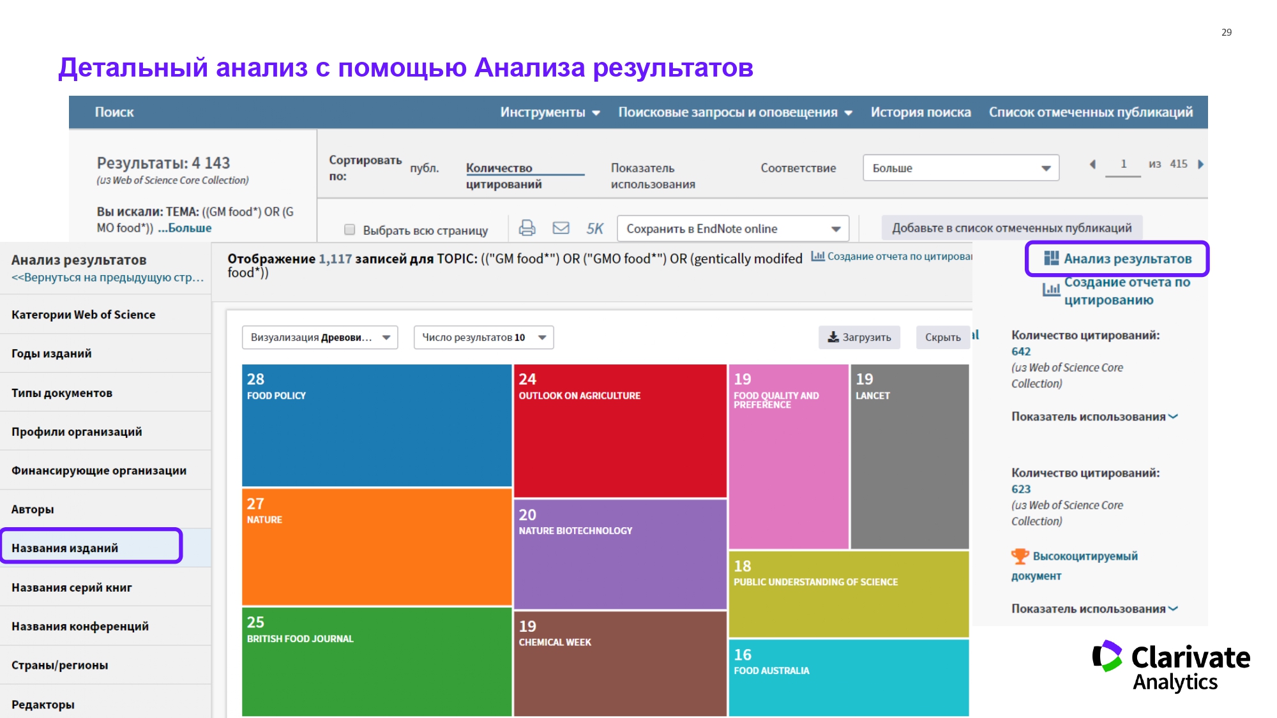Select Названия изданий
The image size is (1277, 718).
(x=105, y=548)
